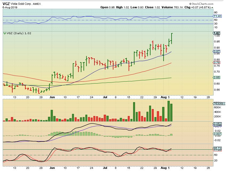Click the Vista Gold Corp. AMEX title
This screenshot has height=171, width=226.
click(x=26, y=4)
